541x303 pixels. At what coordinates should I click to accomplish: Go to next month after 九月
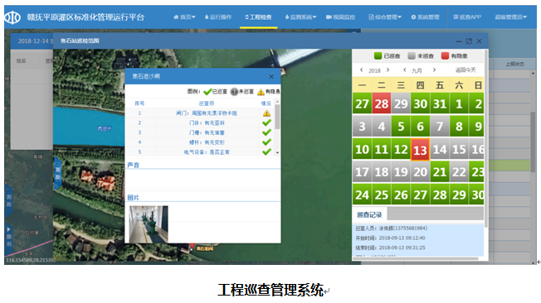[x=434, y=70]
